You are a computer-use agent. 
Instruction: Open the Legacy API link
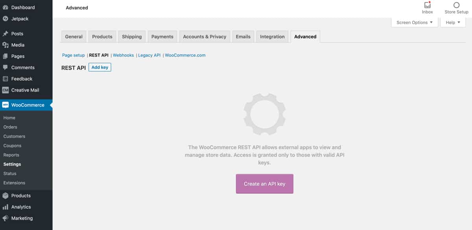(149, 55)
